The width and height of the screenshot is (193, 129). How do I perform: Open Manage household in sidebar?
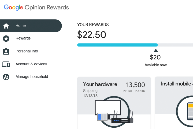(x=32, y=77)
